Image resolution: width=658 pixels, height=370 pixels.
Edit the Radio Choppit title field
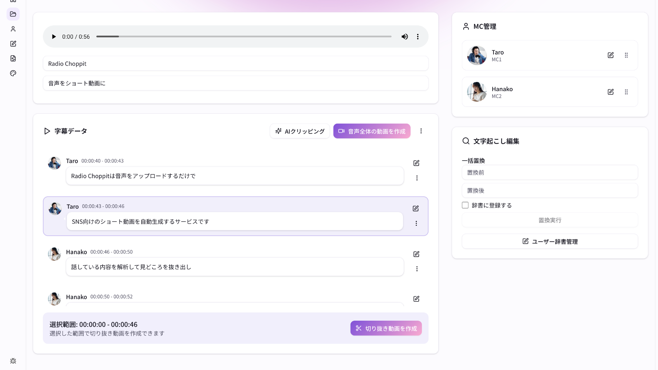pyautogui.click(x=235, y=63)
